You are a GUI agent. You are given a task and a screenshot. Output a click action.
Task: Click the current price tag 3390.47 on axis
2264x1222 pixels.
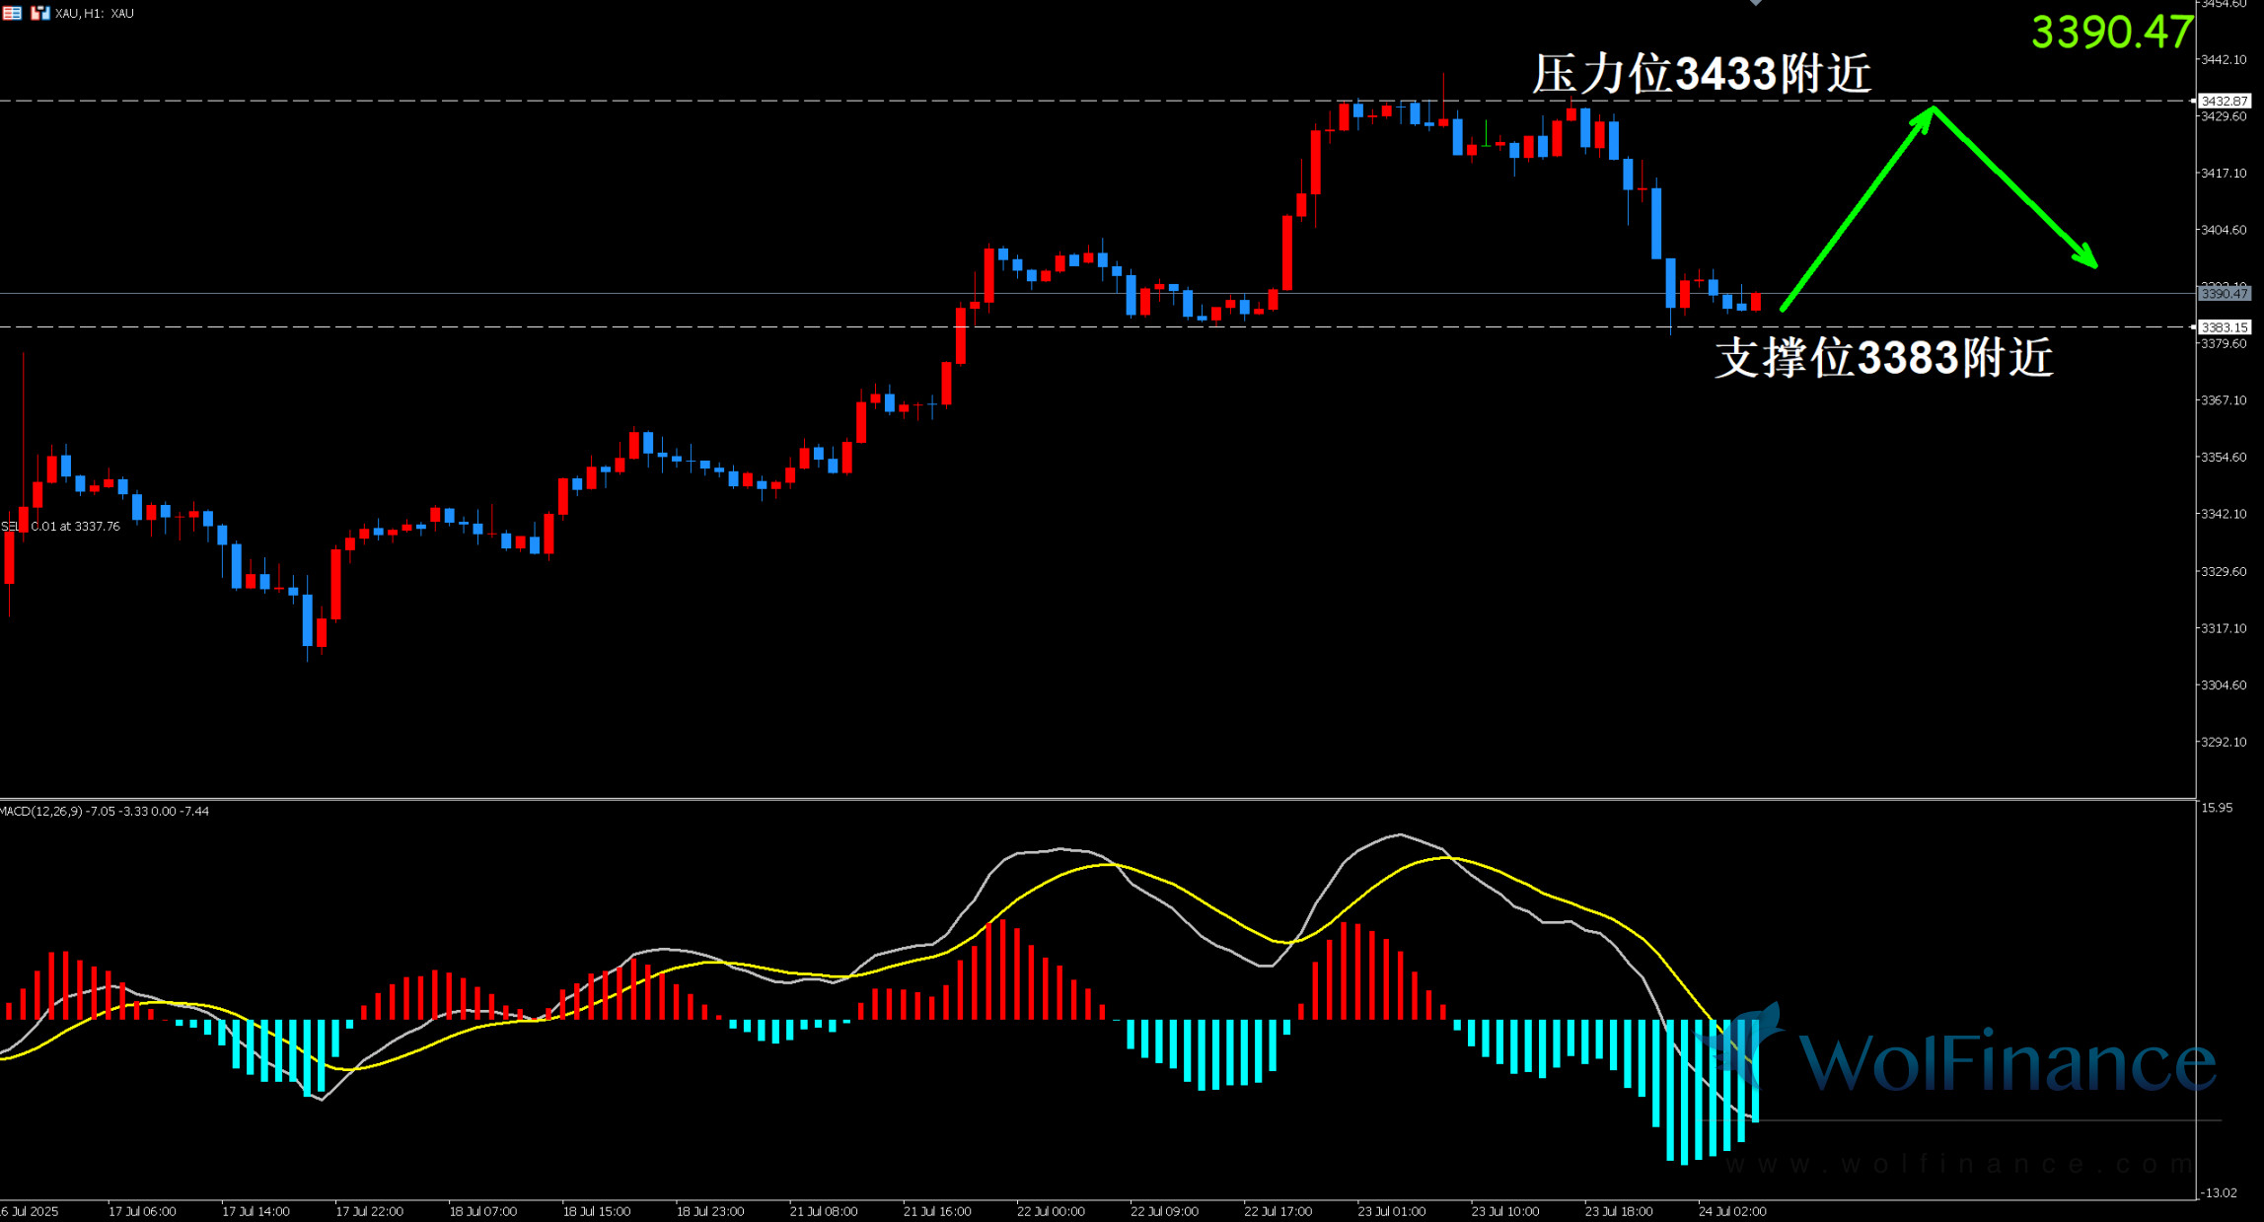pos(2225,293)
